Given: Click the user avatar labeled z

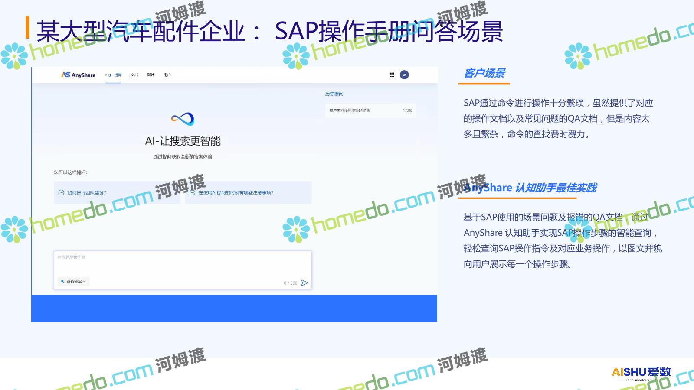Looking at the screenshot, I should 404,75.
